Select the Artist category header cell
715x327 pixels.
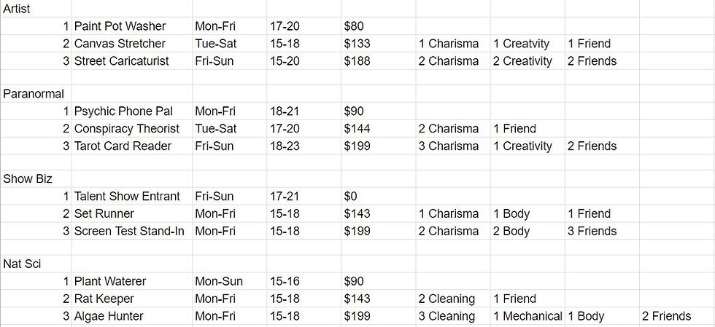coord(18,9)
